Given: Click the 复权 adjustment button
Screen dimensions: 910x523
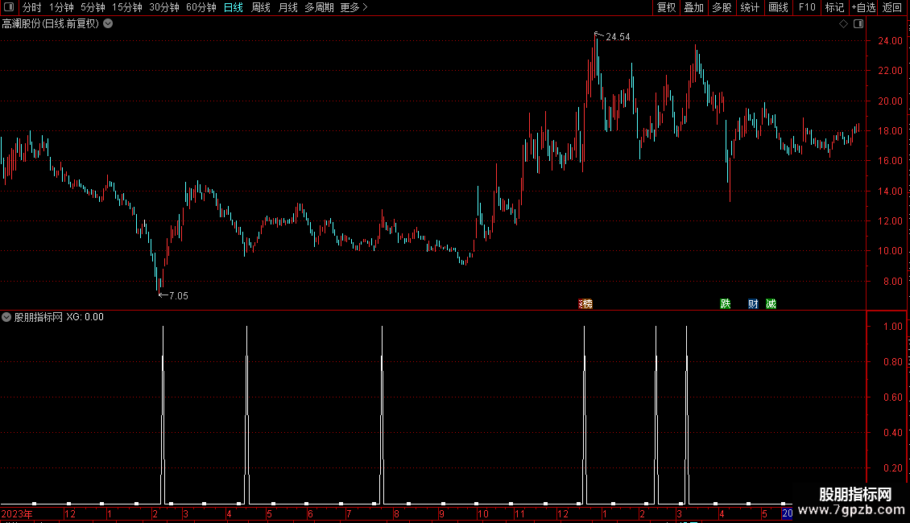Looking at the screenshot, I should [x=666, y=7].
